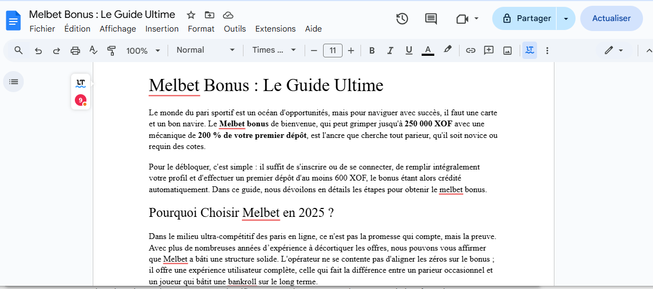Image resolution: width=653 pixels, height=289 pixels.
Task: Open the comments panel icon
Action: 431,19
